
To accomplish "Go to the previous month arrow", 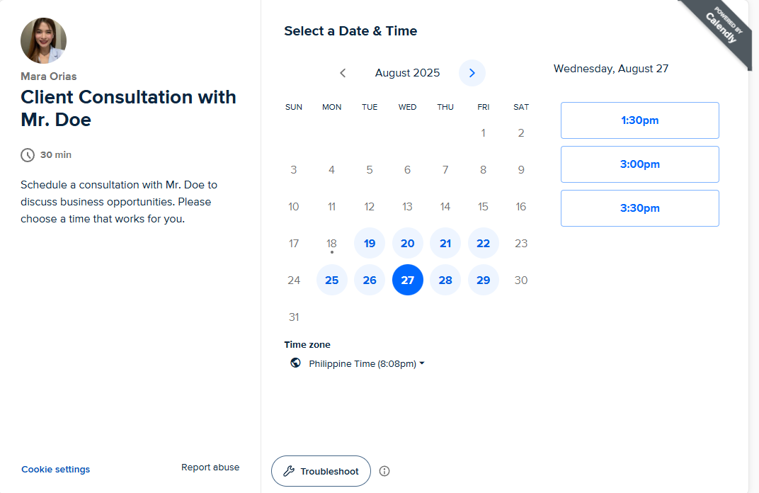I will coord(343,73).
